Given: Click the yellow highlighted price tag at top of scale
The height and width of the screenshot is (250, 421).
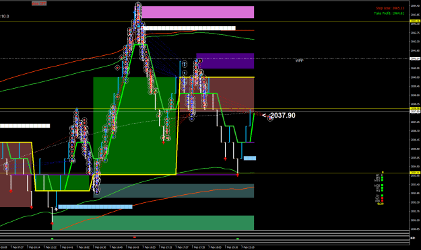Looking at the screenshot, I should click(x=415, y=21).
